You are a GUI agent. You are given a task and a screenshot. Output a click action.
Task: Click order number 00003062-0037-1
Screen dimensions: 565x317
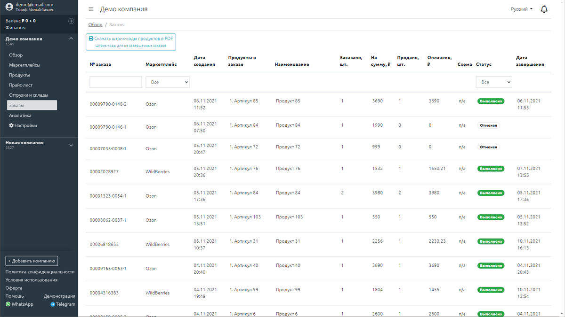click(x=108, y=220)
